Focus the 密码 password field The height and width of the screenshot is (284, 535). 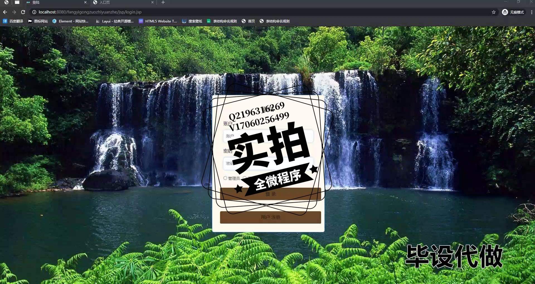coord(268,163)
